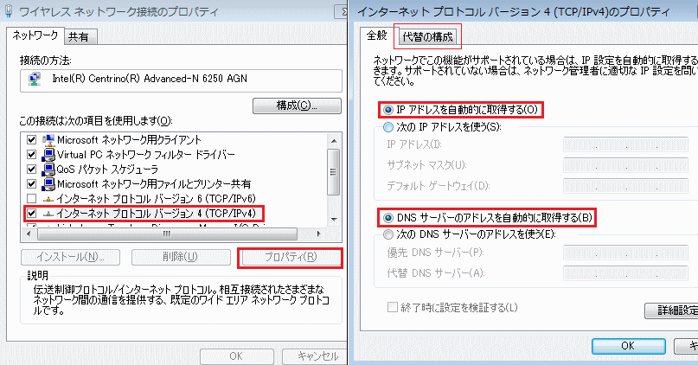The width and height of the screenshot is (698, 365).
Task: Click the ファイルとプリンター共有 item icon
Action: click(x=48, y=184)
